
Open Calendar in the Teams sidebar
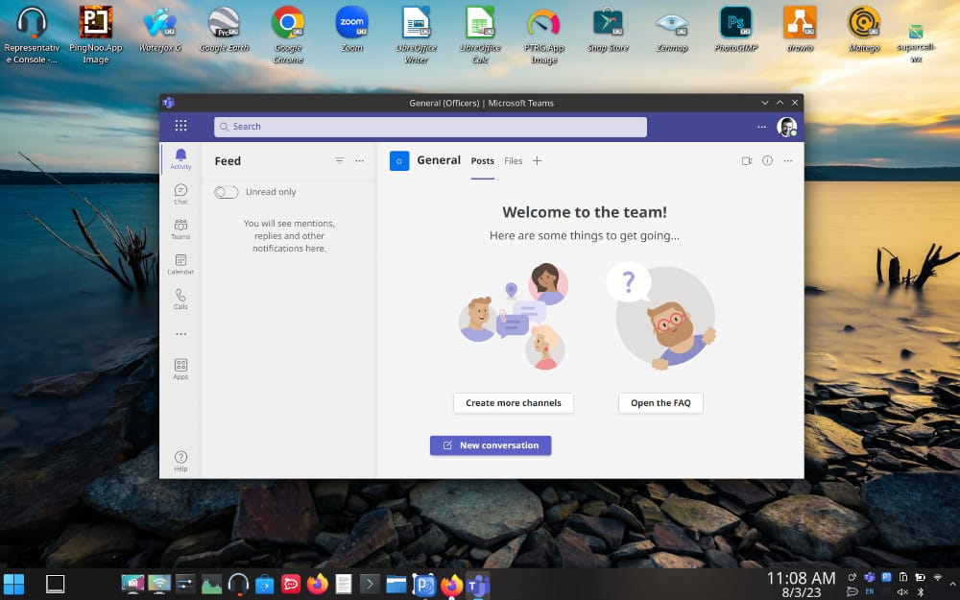[180, 264]
